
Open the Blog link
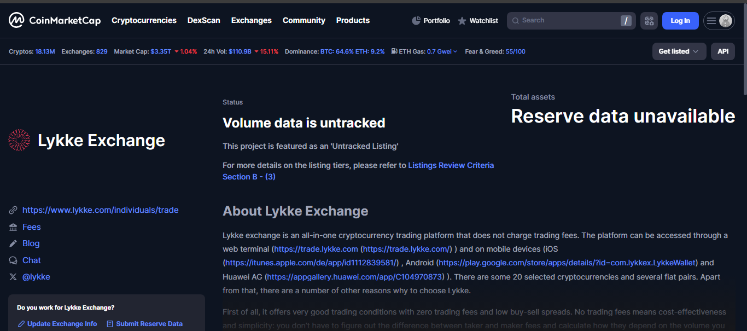tap(31, 243)
